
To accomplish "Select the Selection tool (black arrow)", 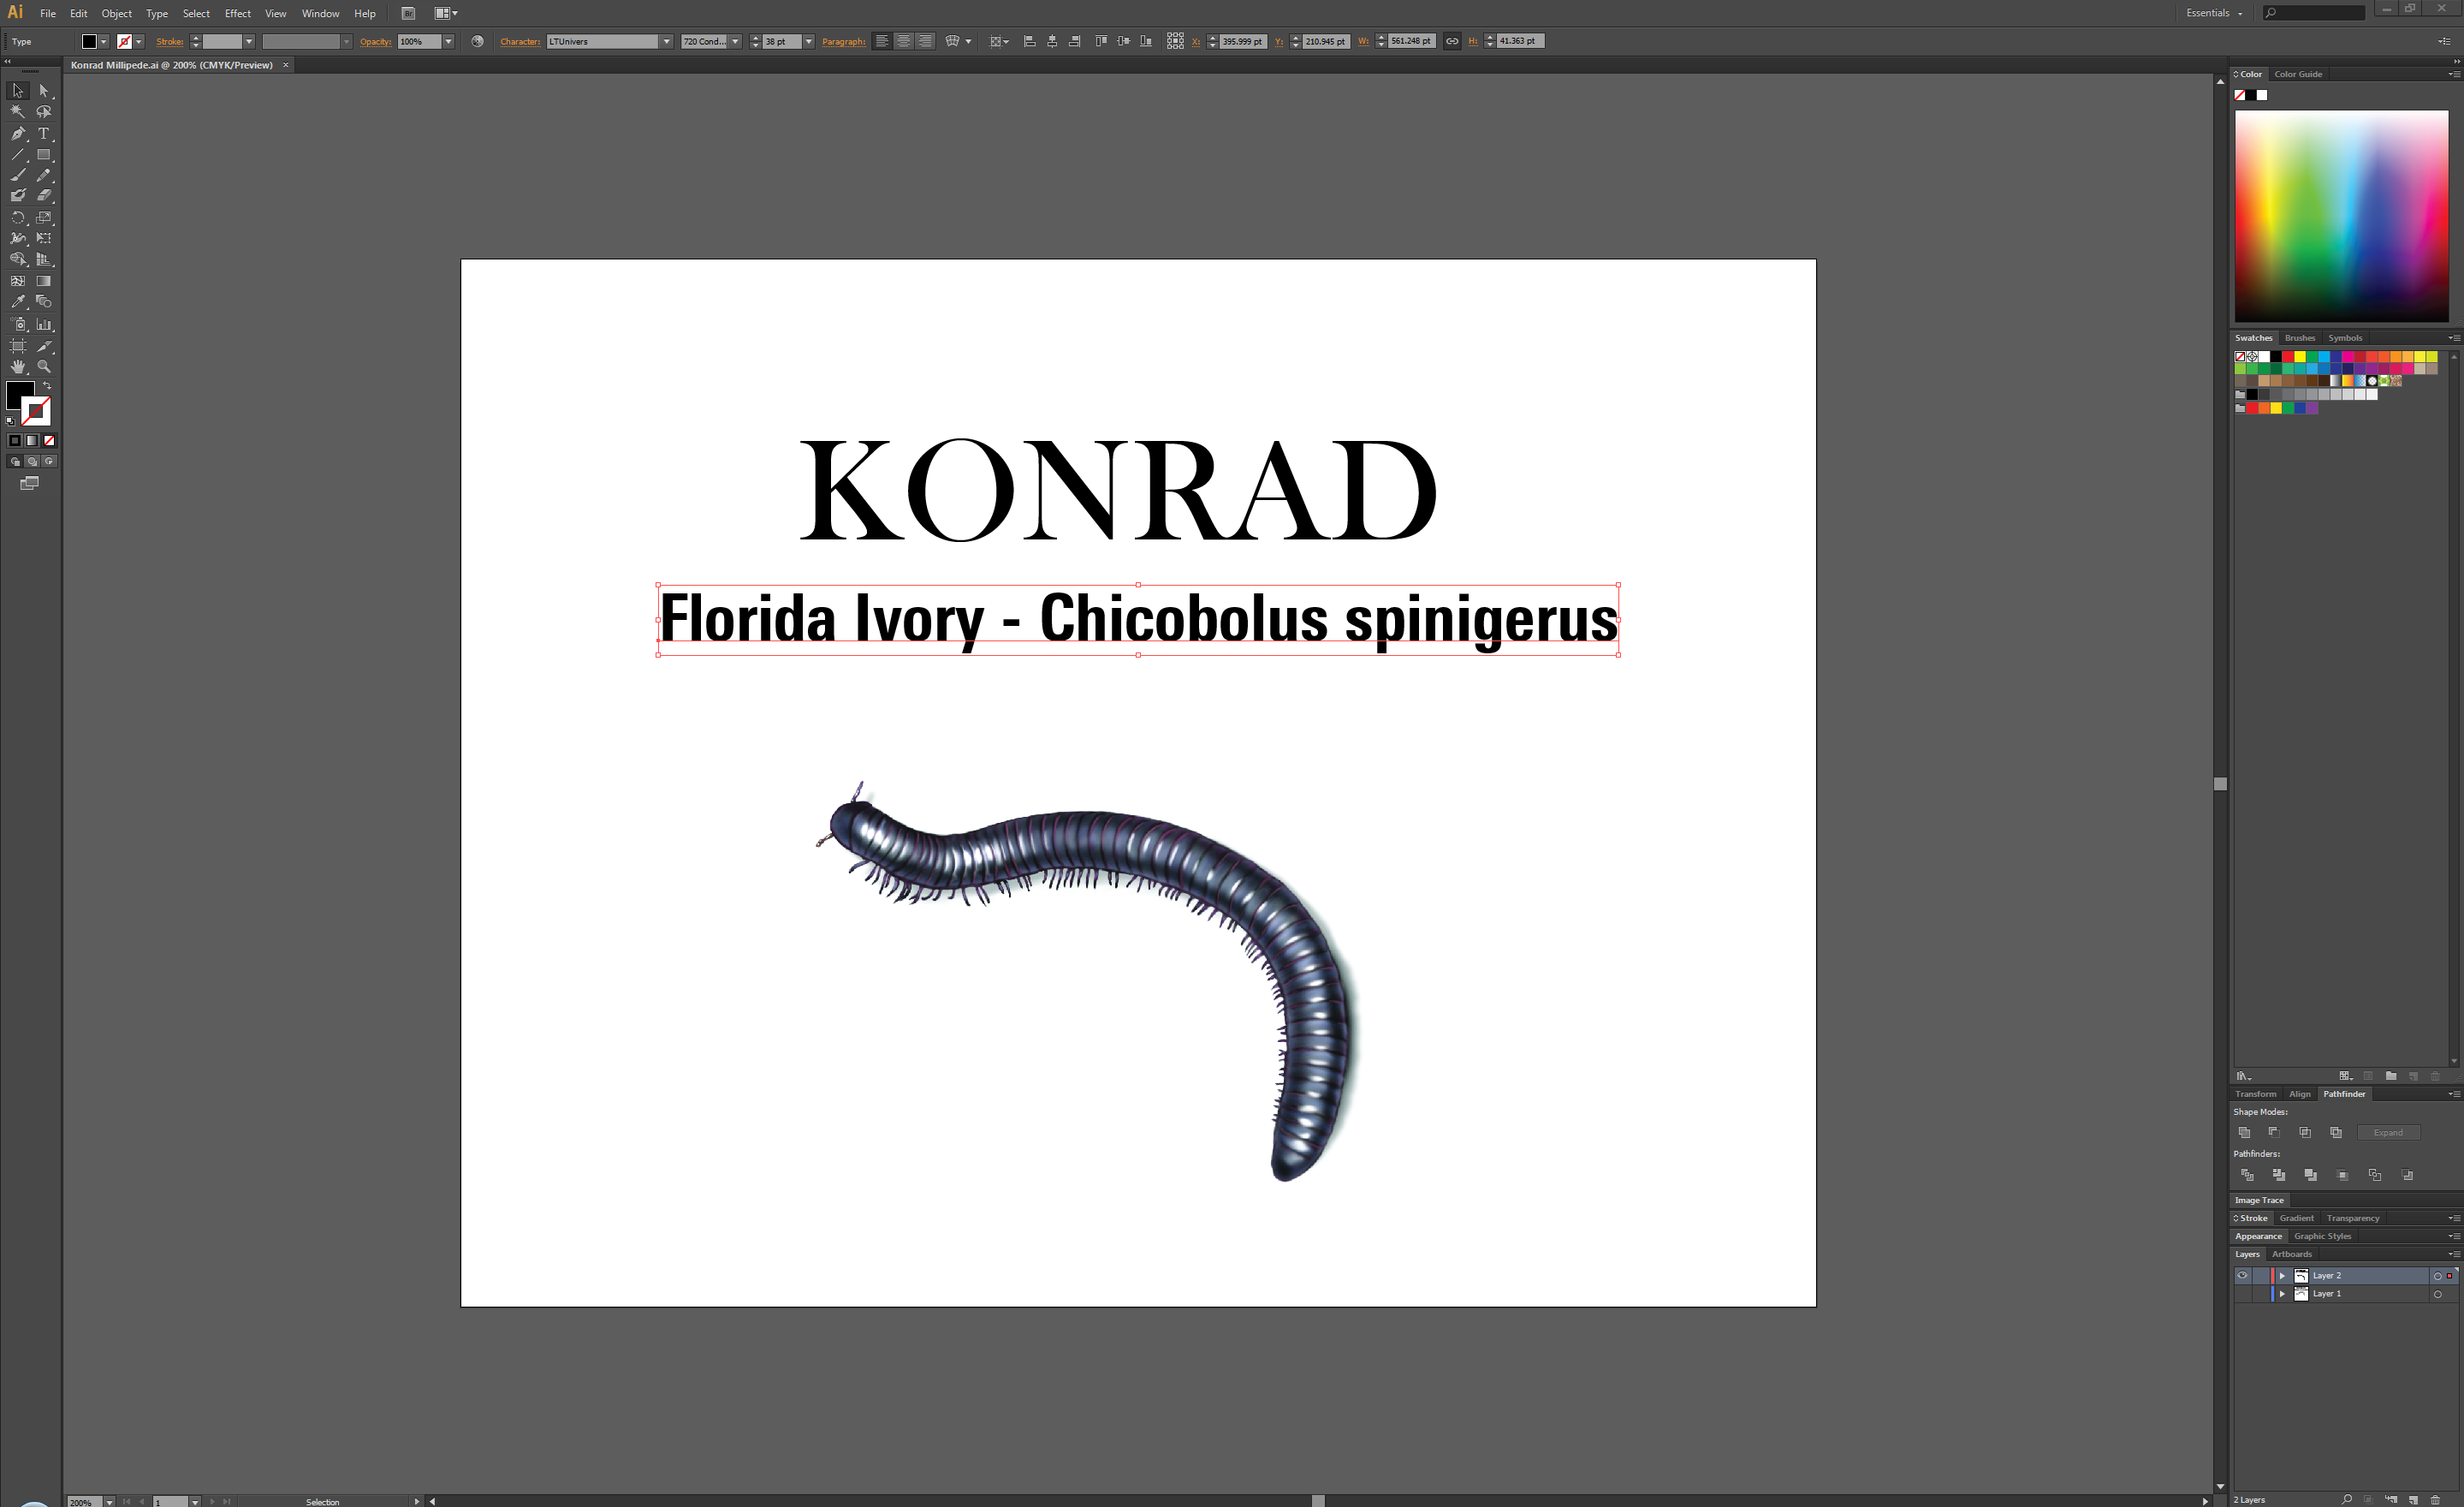I will (18, 90).
